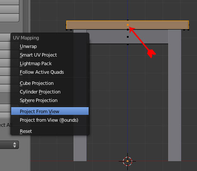This screenshot has height=171, width=197.
Task: Choose Unwrap from UV Mapping menu
Action: [50, 46]
